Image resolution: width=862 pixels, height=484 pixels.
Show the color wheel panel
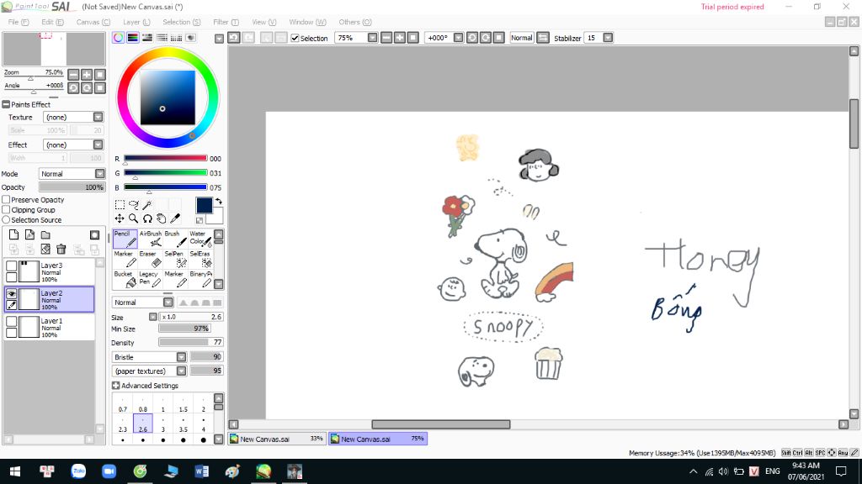click(118, 37)
